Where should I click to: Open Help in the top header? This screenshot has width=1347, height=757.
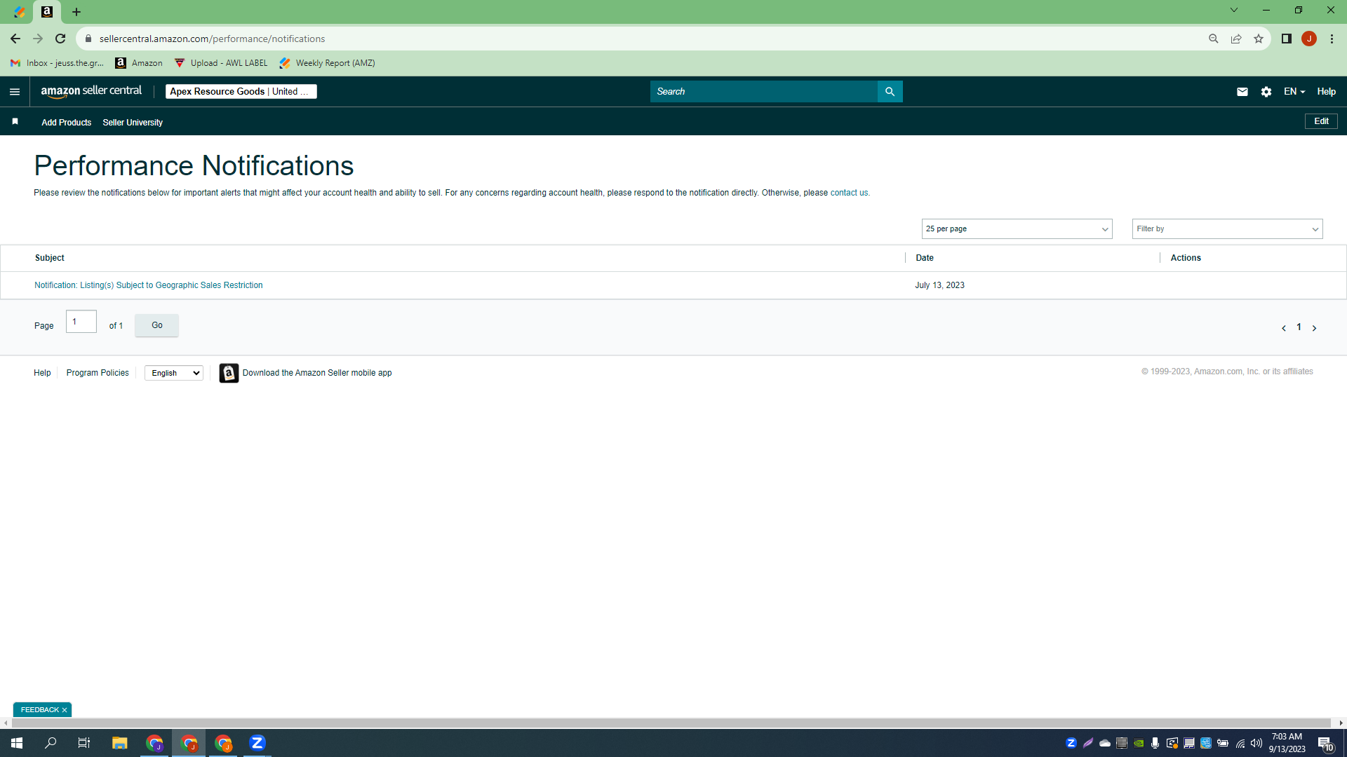click(x=1326, y=92)
